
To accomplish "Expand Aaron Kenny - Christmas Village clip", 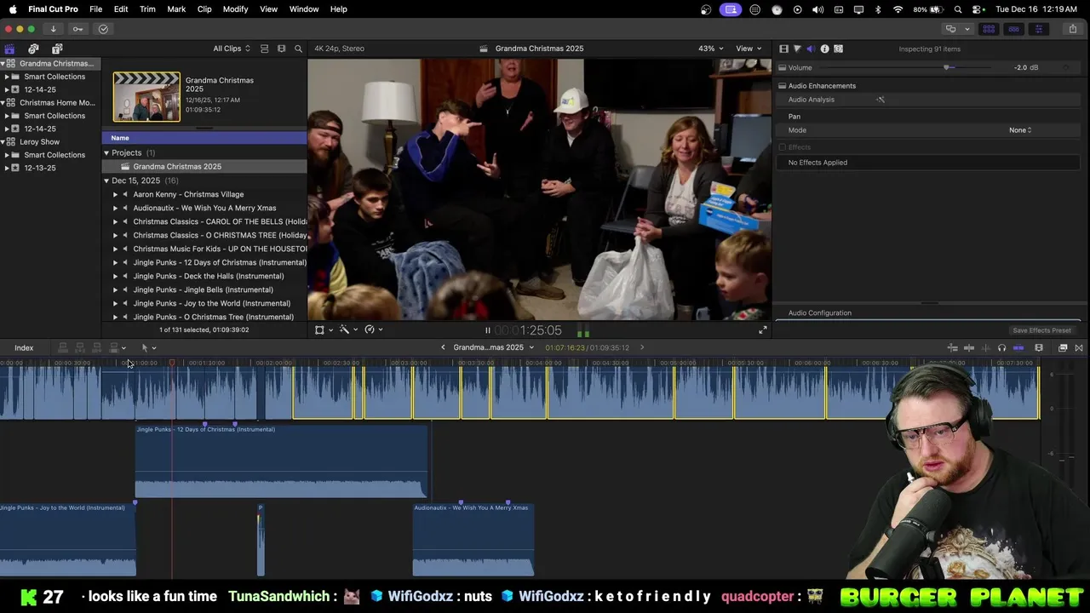I will pyautogui.click(x=115, y=194).
